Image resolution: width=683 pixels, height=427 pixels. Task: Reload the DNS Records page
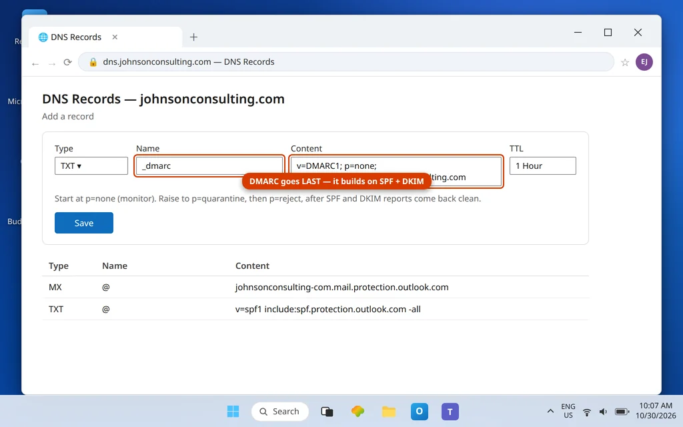(67, 62)
